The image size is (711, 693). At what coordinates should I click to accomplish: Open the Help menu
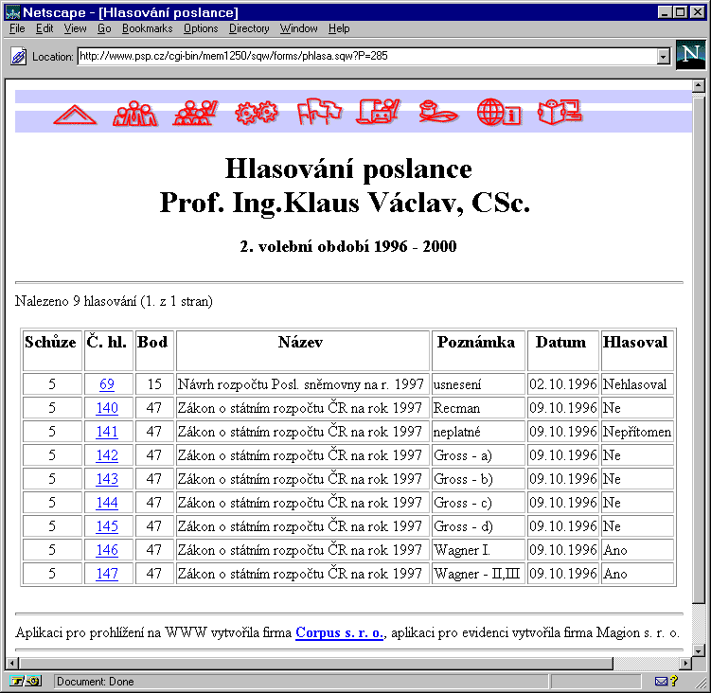tap(339, 28)
